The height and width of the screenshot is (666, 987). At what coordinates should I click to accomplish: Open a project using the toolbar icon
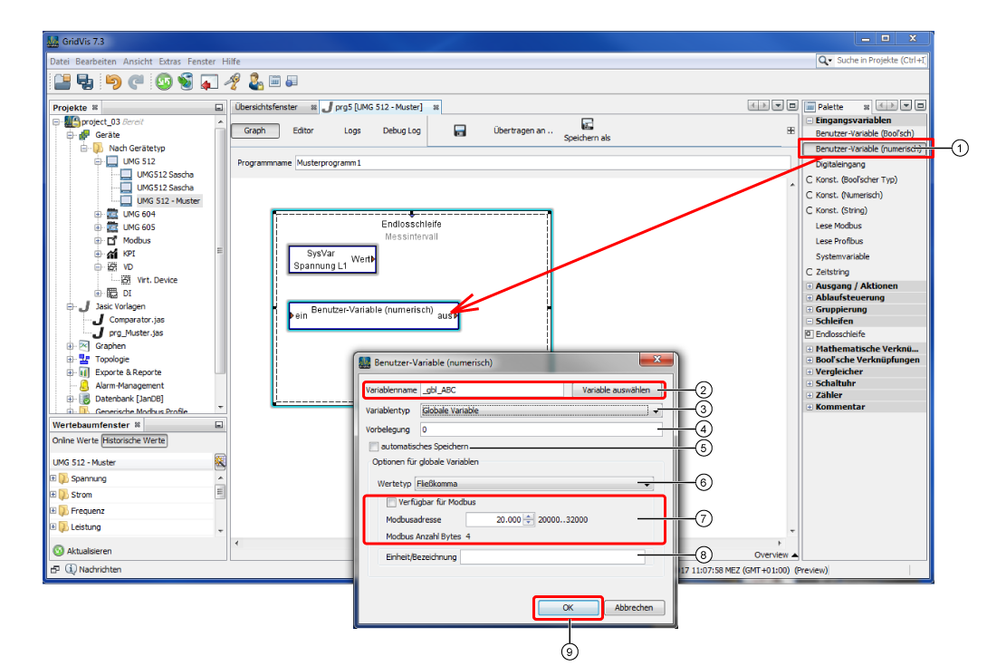coord(62,81)
